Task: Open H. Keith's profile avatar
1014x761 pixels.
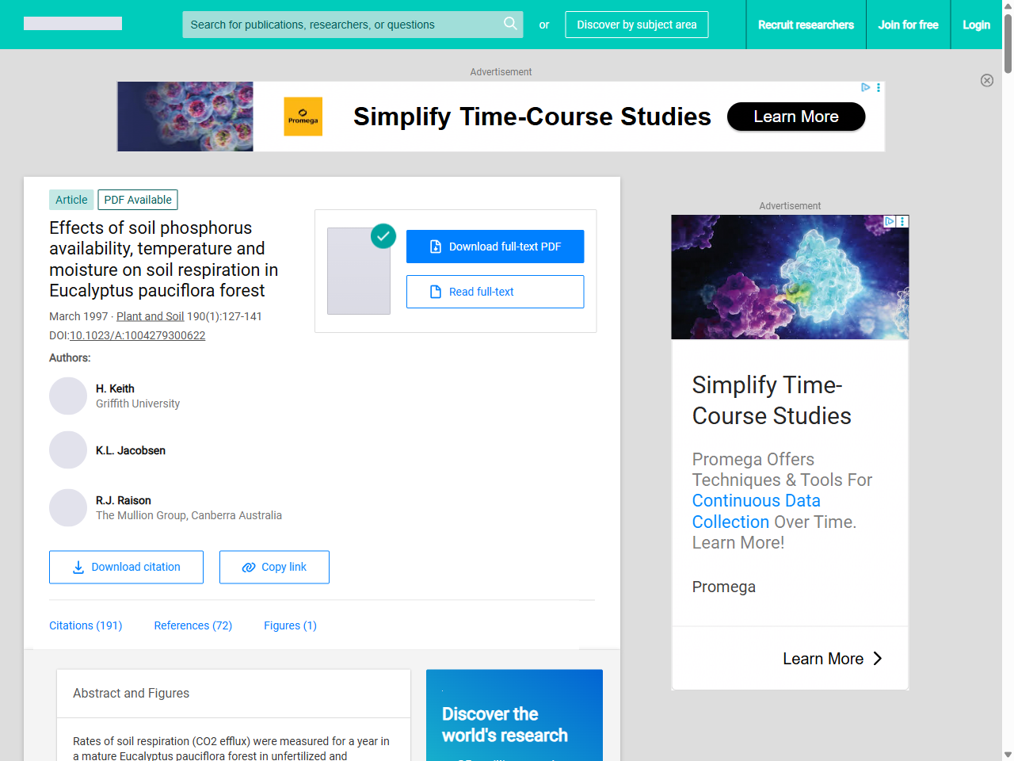Action: [x=68, y=396]
